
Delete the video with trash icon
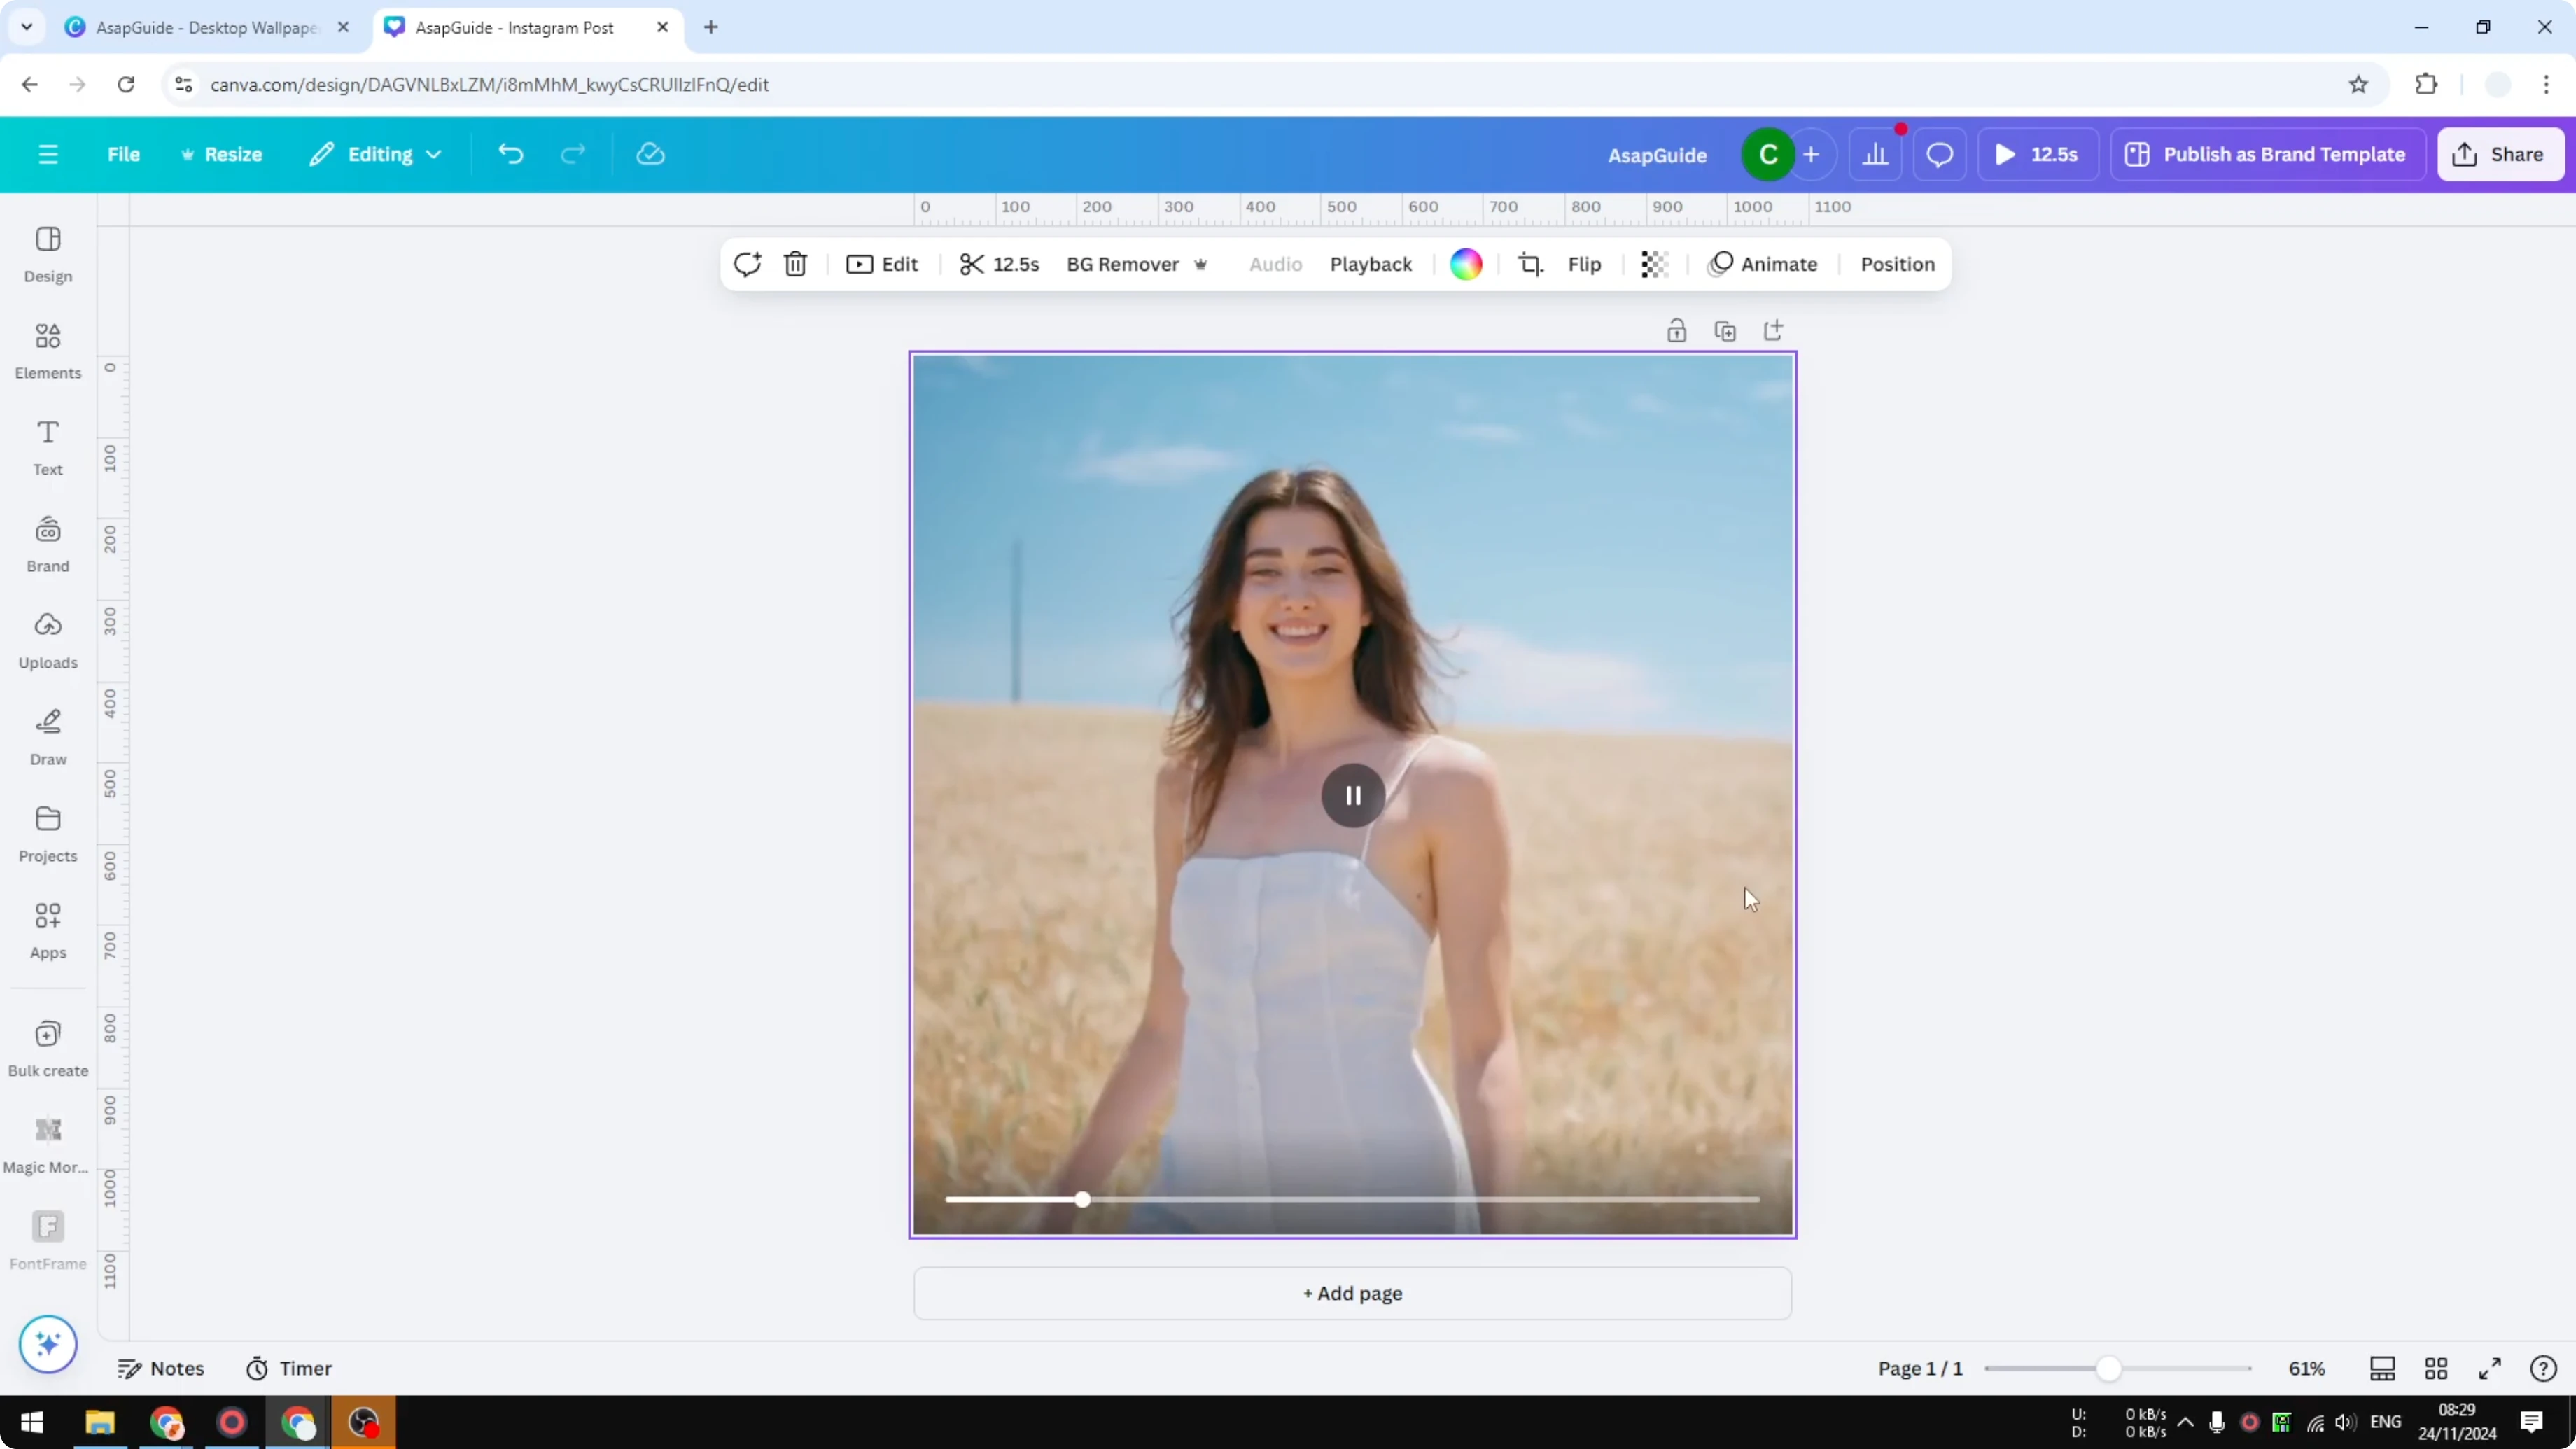[795, 264]
